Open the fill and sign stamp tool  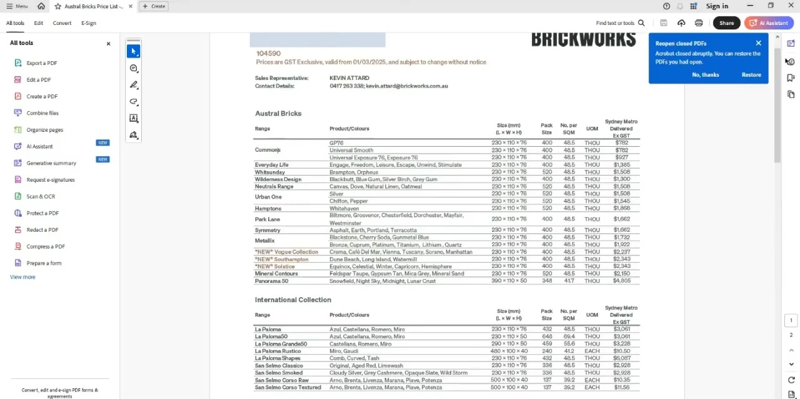pos(133,135)
